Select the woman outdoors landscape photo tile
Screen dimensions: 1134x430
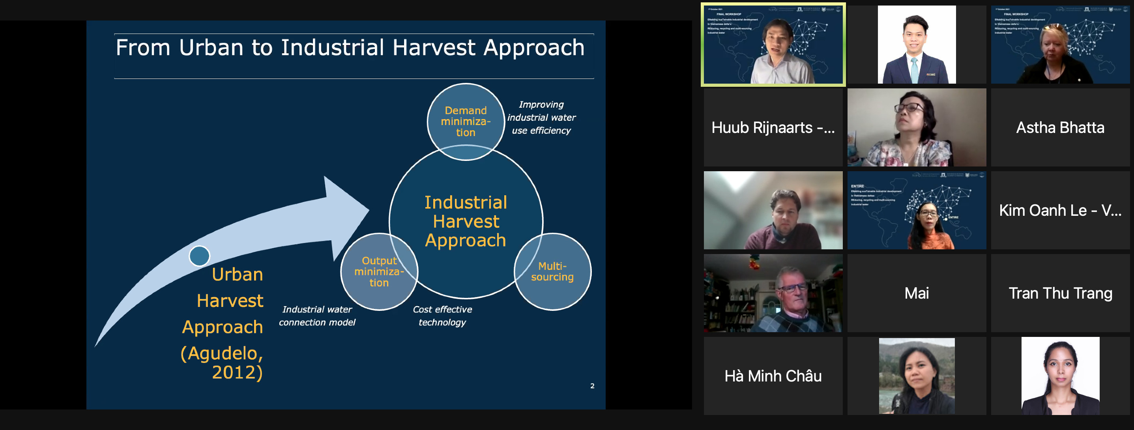coord(917,376)
